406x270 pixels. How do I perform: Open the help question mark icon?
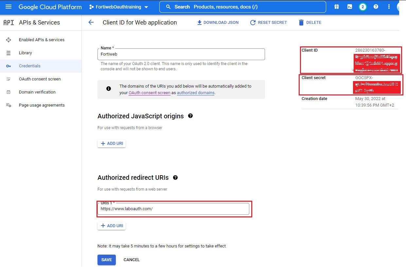[x=376, y=7]
